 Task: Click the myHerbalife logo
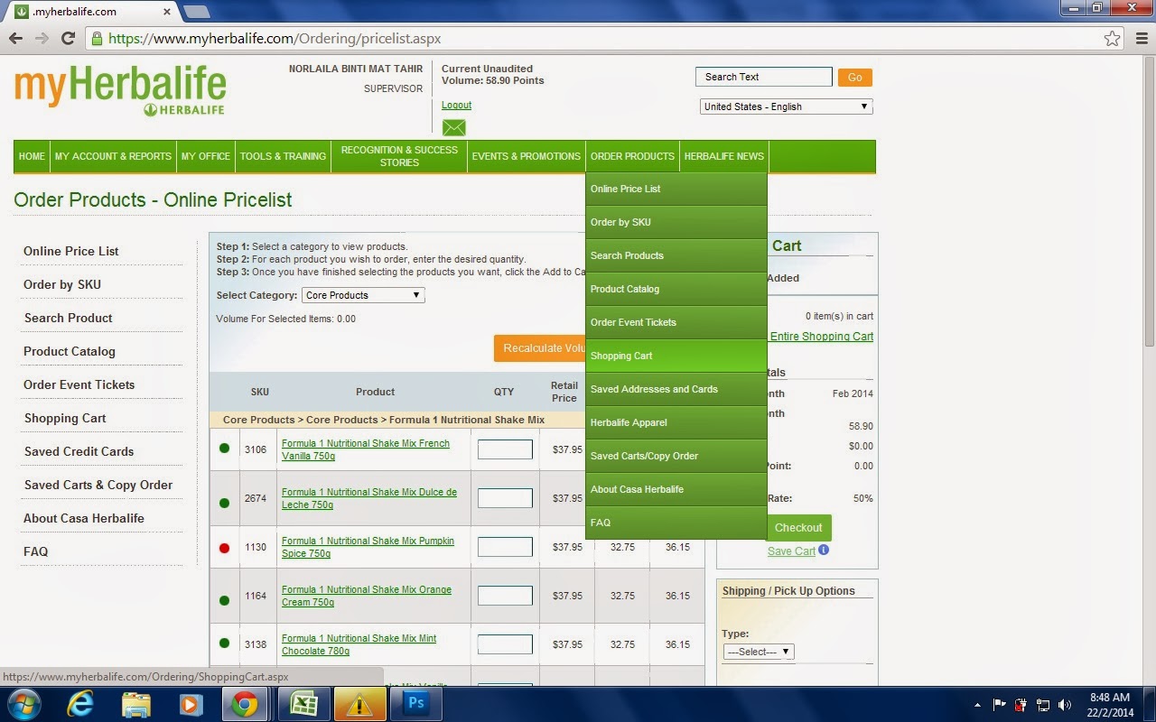coord(119,88)
